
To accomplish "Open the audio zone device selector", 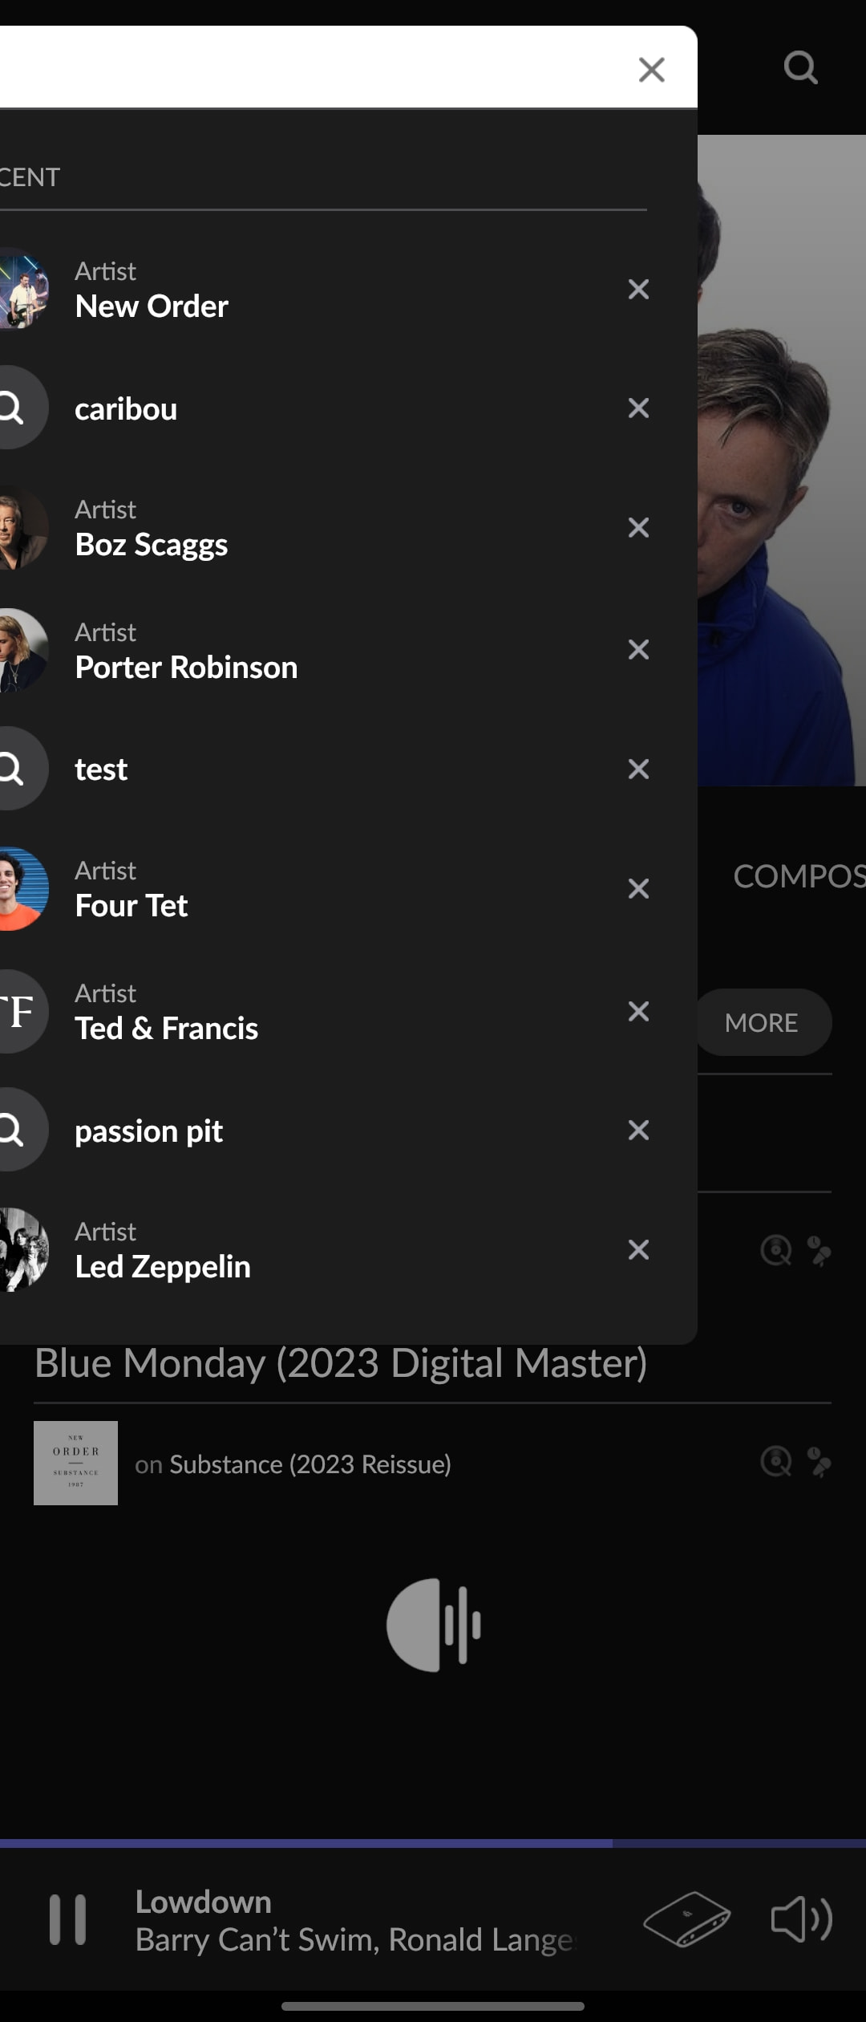I will pos(686,1920).
